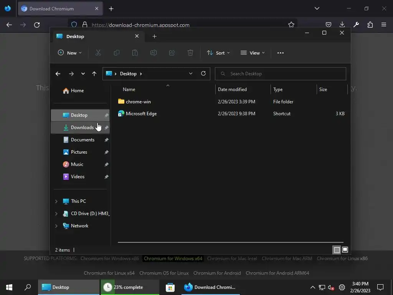Switch to details list view icon
This screenshot has width=393, height=295.
[x=337, y=250]
